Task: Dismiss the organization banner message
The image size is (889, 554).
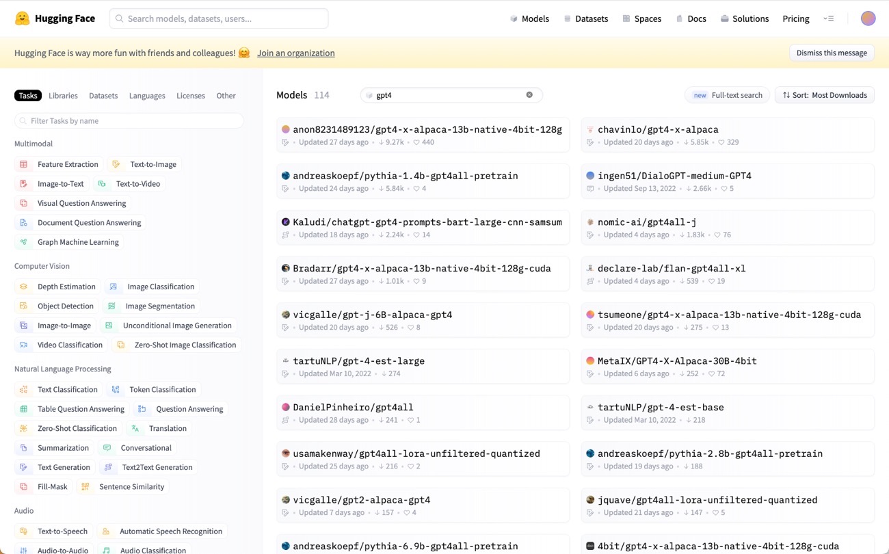Action: coord(832,53)
